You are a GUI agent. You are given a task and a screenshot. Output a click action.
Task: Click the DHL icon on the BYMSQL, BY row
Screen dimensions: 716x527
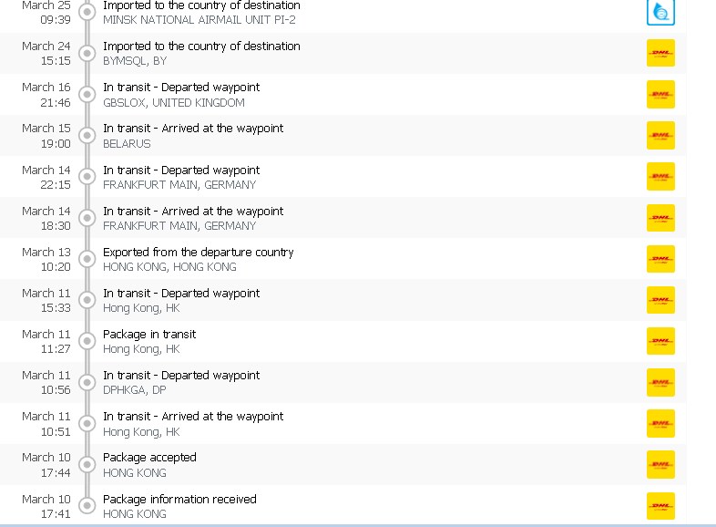coord(660,54)
